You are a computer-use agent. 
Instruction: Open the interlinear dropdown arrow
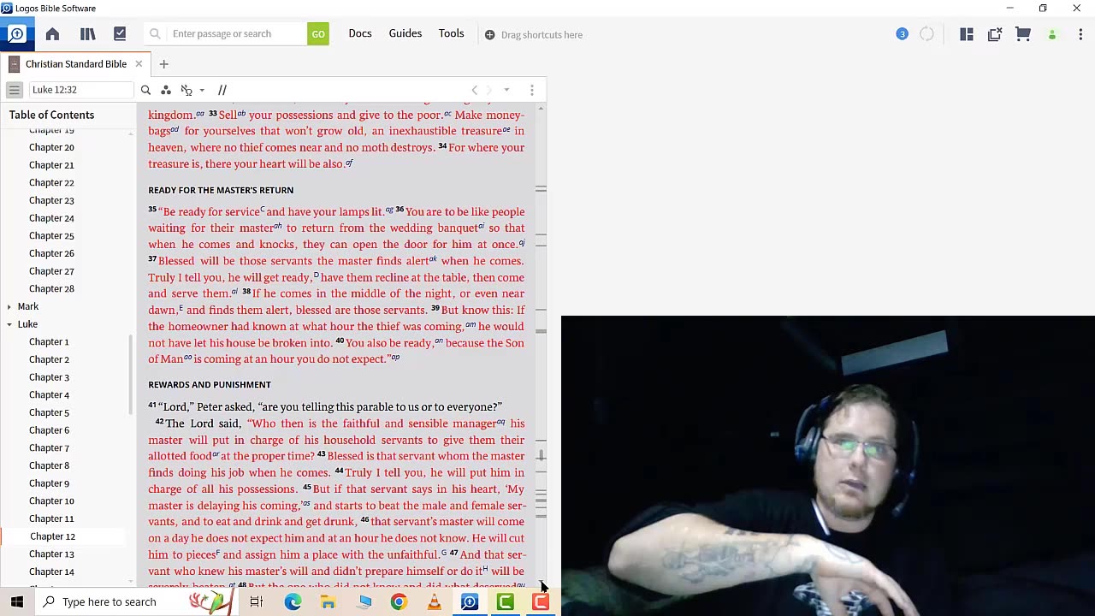pyautogui.click(x=202, y=90)
